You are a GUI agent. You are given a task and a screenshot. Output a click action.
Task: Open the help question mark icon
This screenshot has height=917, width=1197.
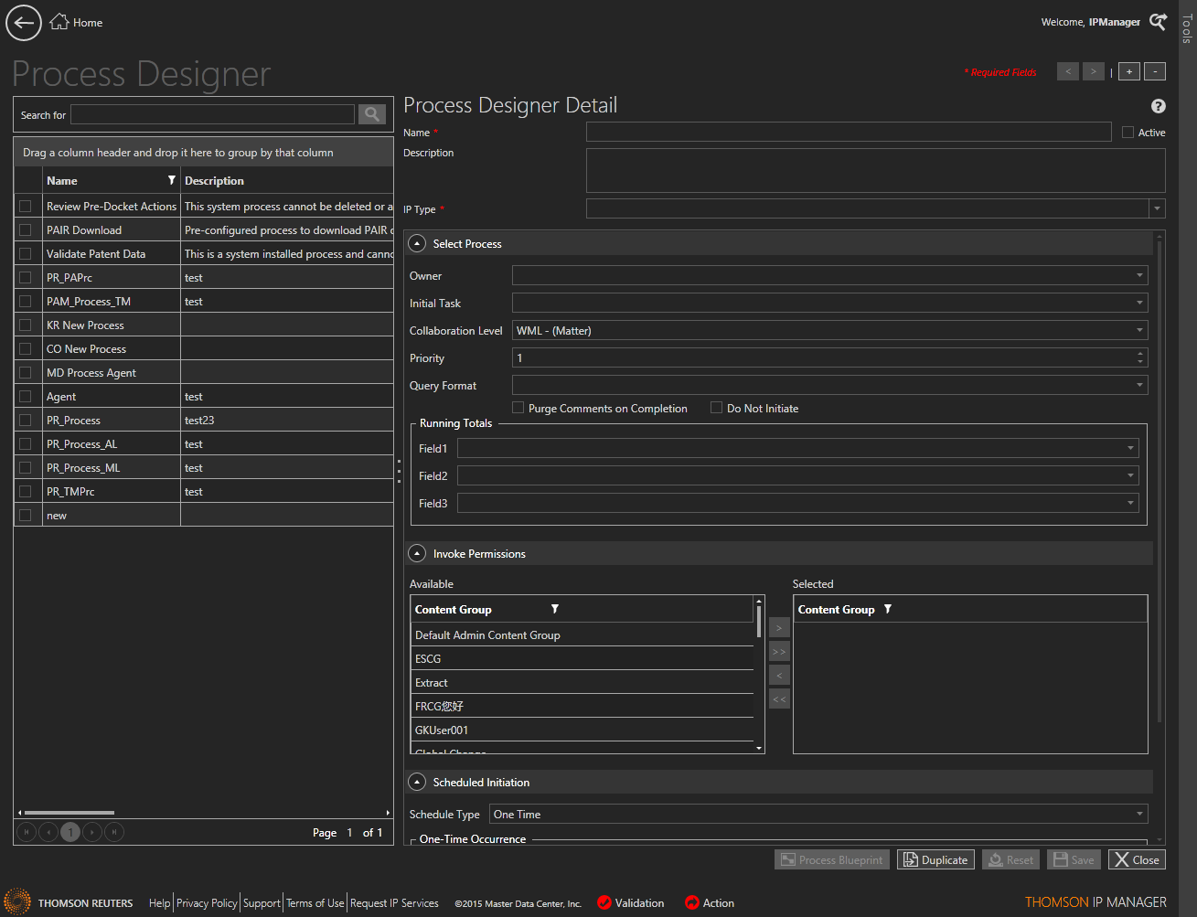(x=1158, y=106)
